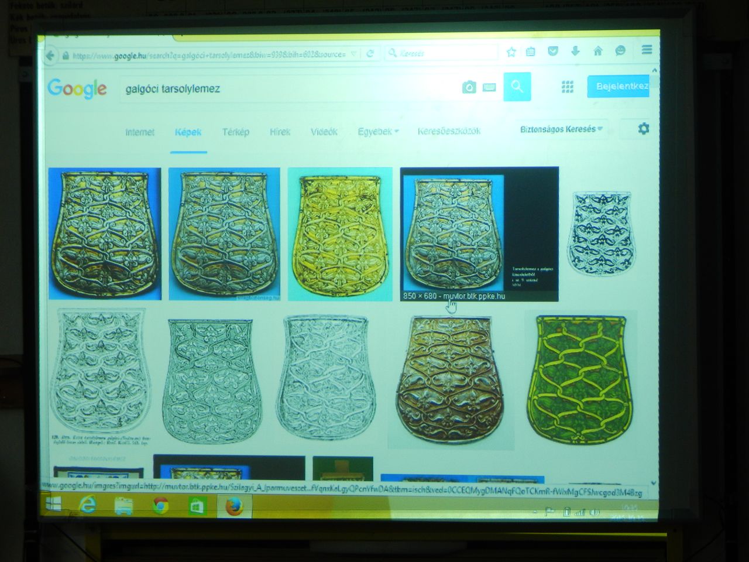This screenshot has width=749, height=562.
Task: Save page to Pocket icon
Action: coord(553,52)
